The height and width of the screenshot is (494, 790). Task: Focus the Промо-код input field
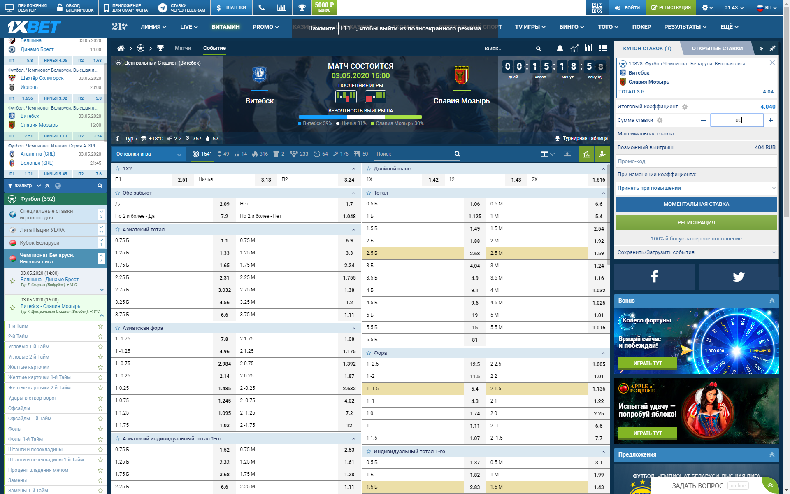[x=696, y=161]
